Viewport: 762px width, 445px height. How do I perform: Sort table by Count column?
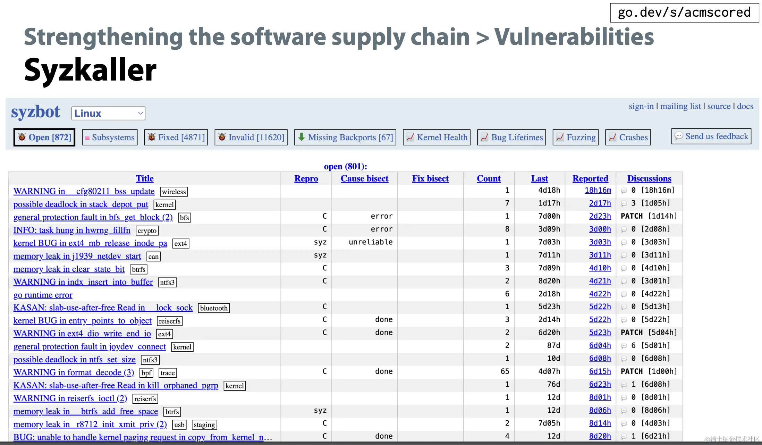[489, 178]
